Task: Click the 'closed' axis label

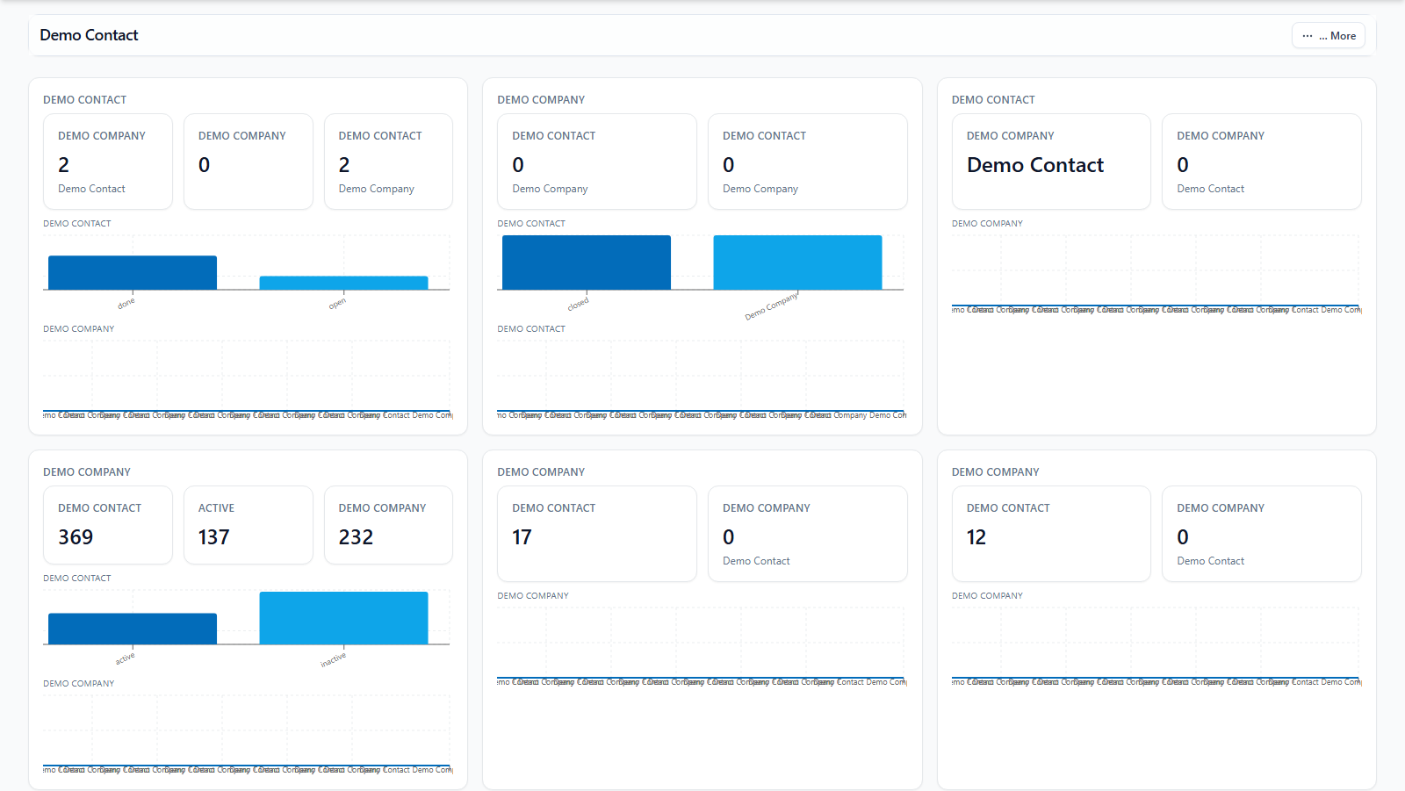Action: [x=579, y=305]
